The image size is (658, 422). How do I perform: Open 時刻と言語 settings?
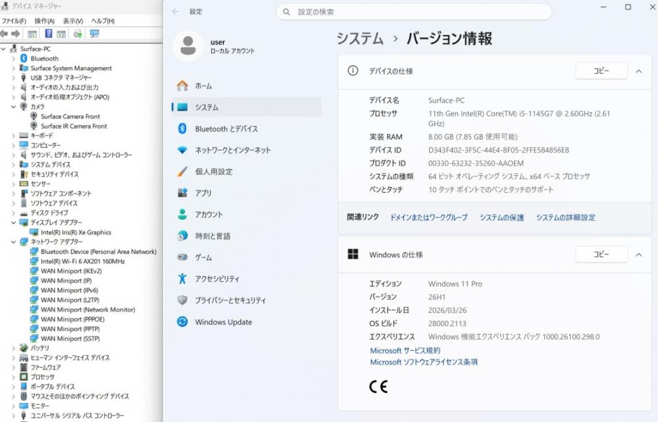coord(247,236)
